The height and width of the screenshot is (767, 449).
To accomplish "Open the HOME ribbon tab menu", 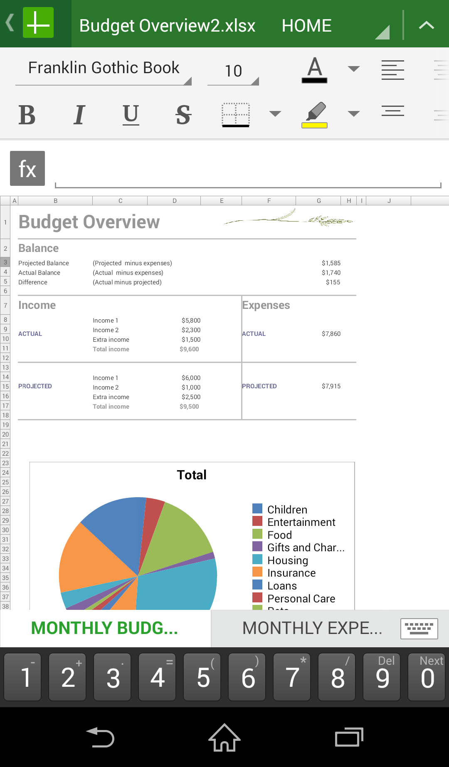I will [306, 25].
